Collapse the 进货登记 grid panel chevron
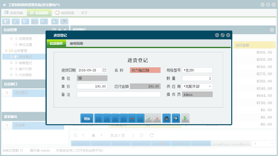This screenshot has width=278, height=156. point(272,30)
